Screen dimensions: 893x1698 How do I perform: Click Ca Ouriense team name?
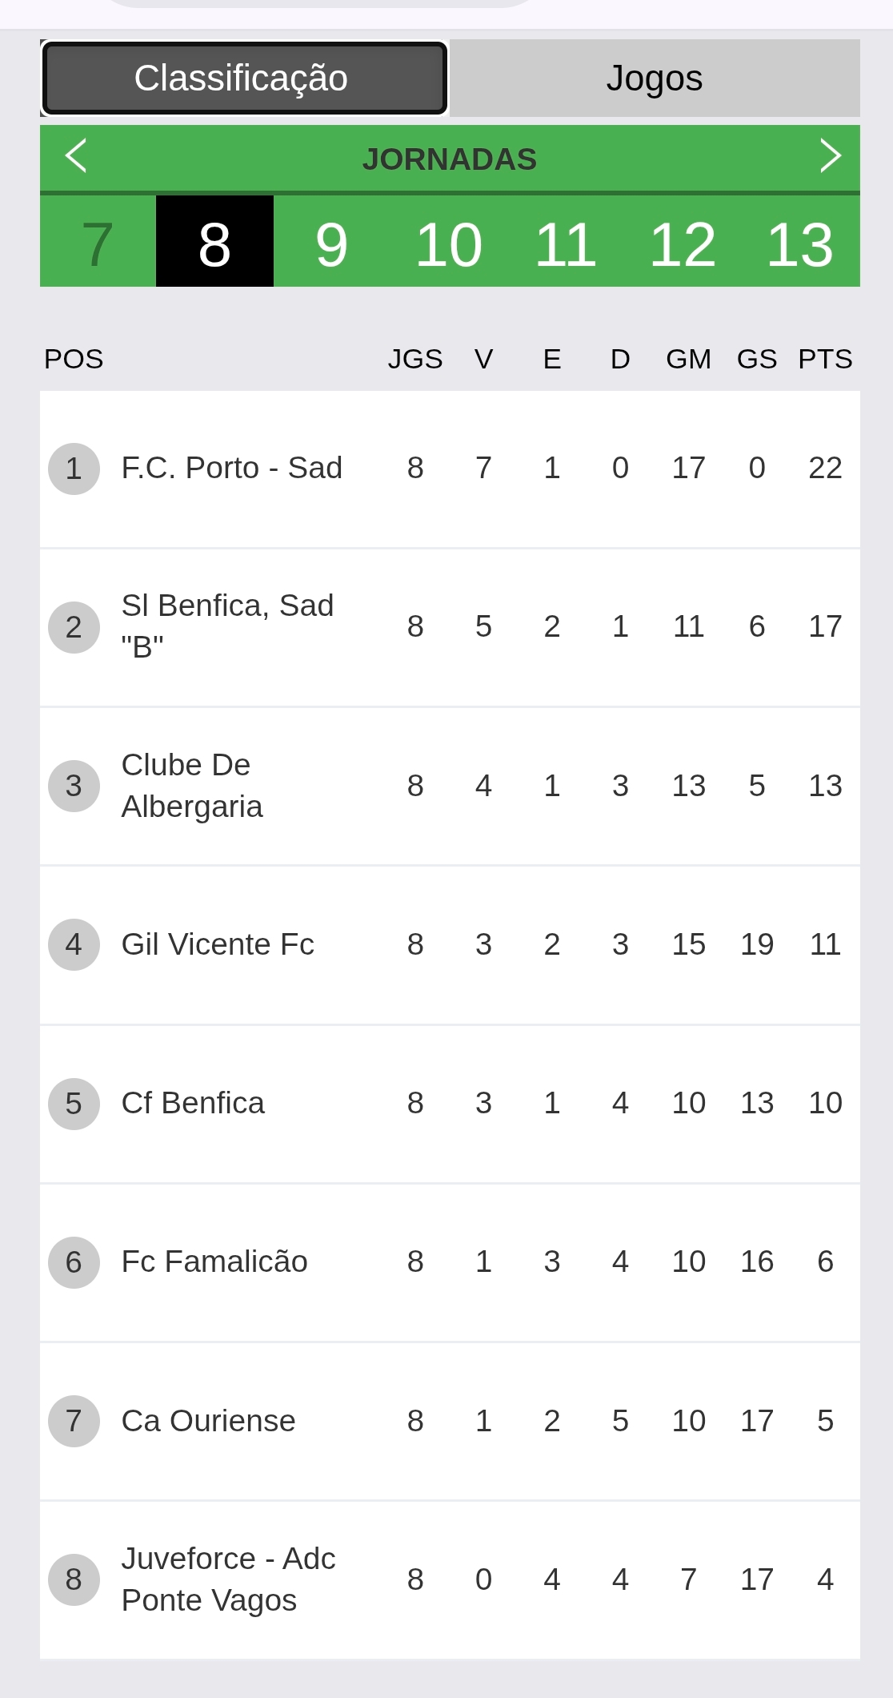pyautogui.click(x=208, y=1421)
